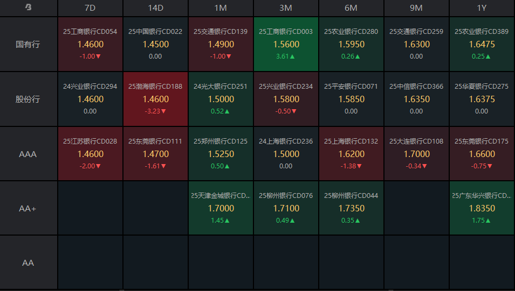Click the AAA row label
The image size is (515, 291).
click(x=28, y=154)
